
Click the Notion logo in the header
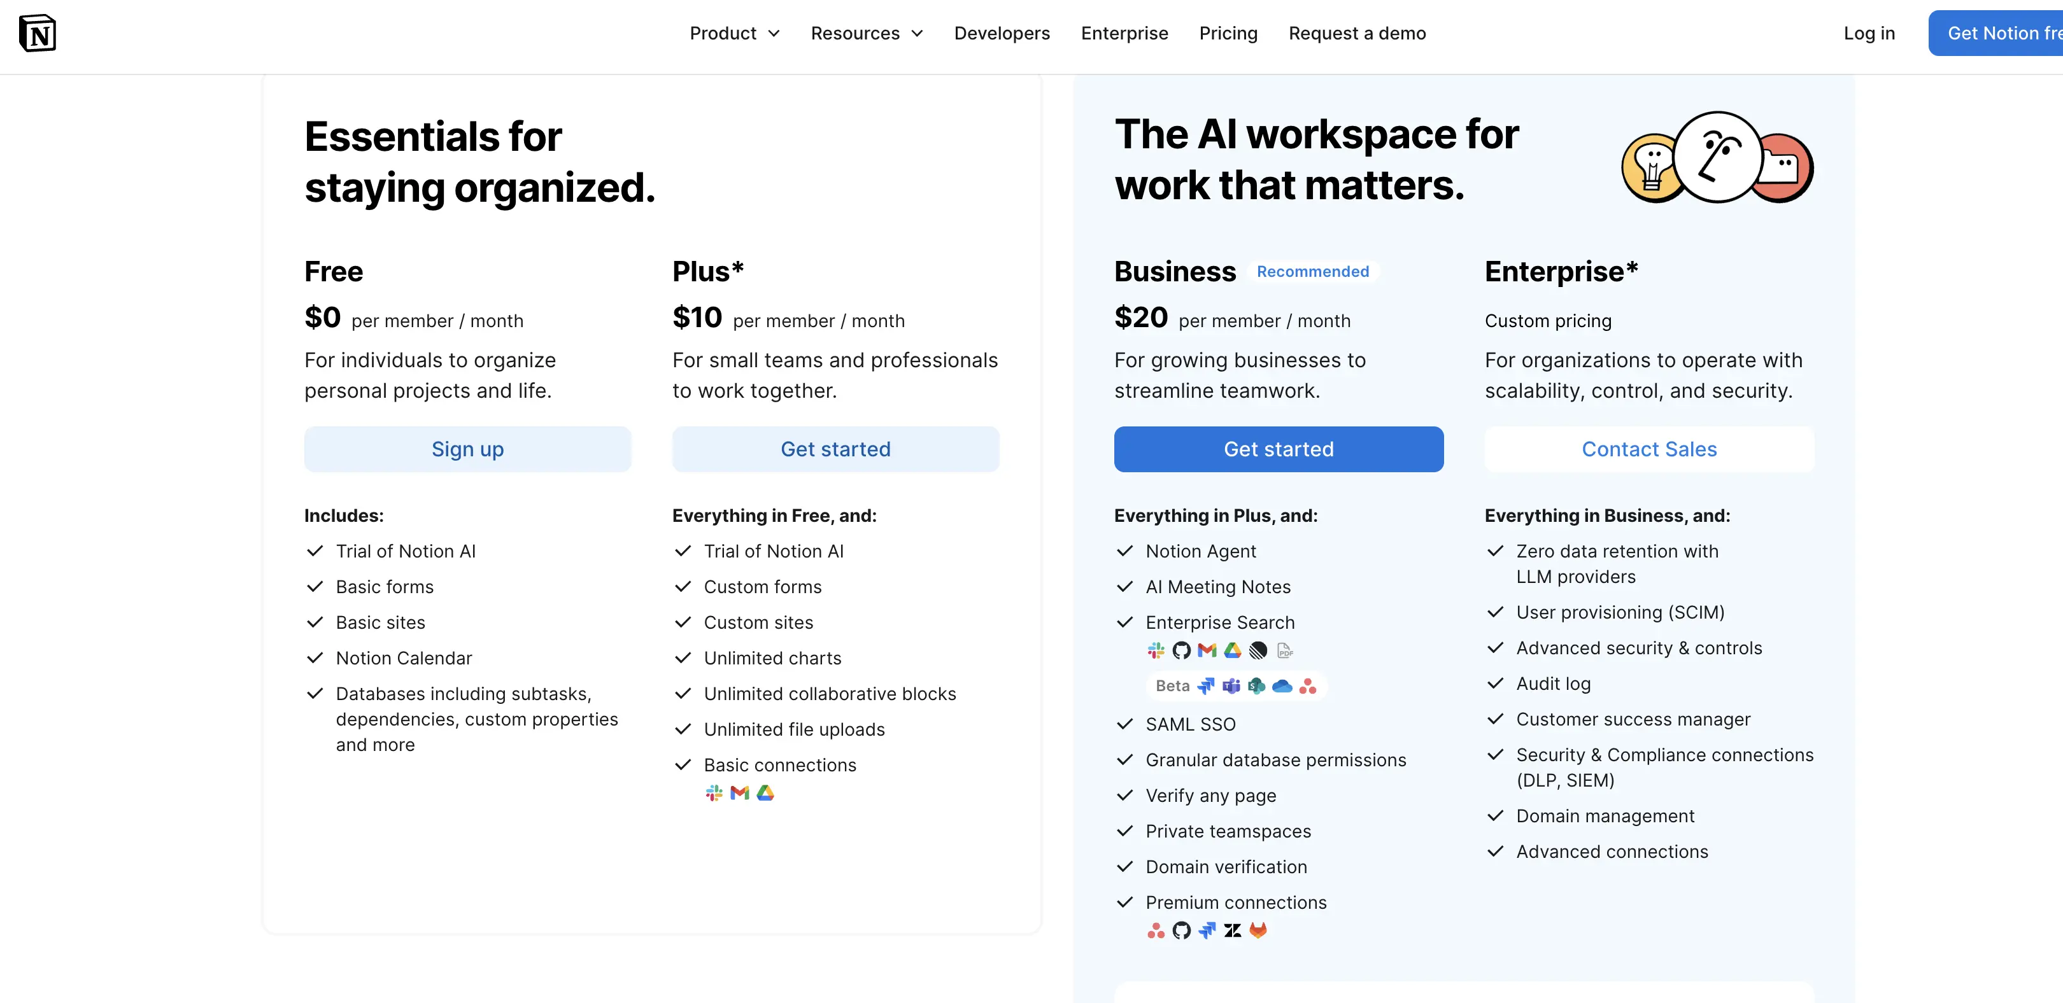click(x=38, y=33)
